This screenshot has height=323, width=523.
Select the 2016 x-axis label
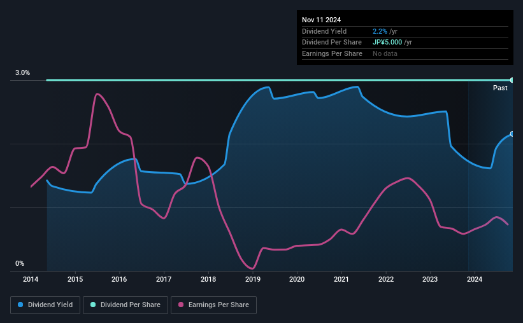coord(119,279)
